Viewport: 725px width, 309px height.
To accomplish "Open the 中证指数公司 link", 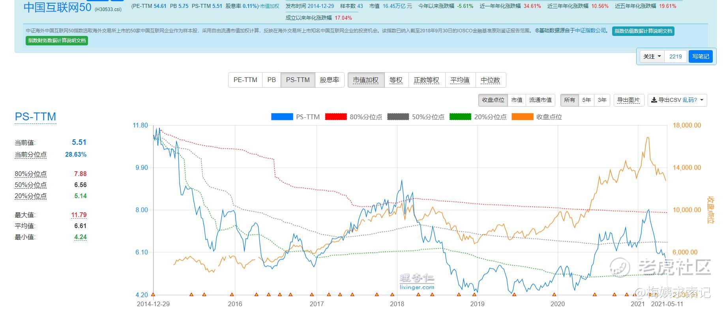I will (590, 30).
